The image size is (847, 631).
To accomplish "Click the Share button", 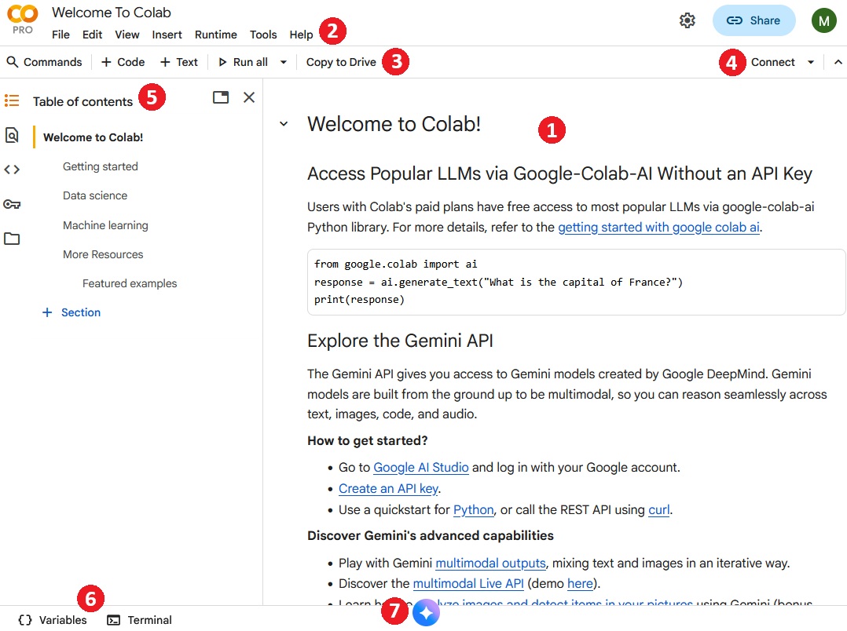I will (753, 20).
